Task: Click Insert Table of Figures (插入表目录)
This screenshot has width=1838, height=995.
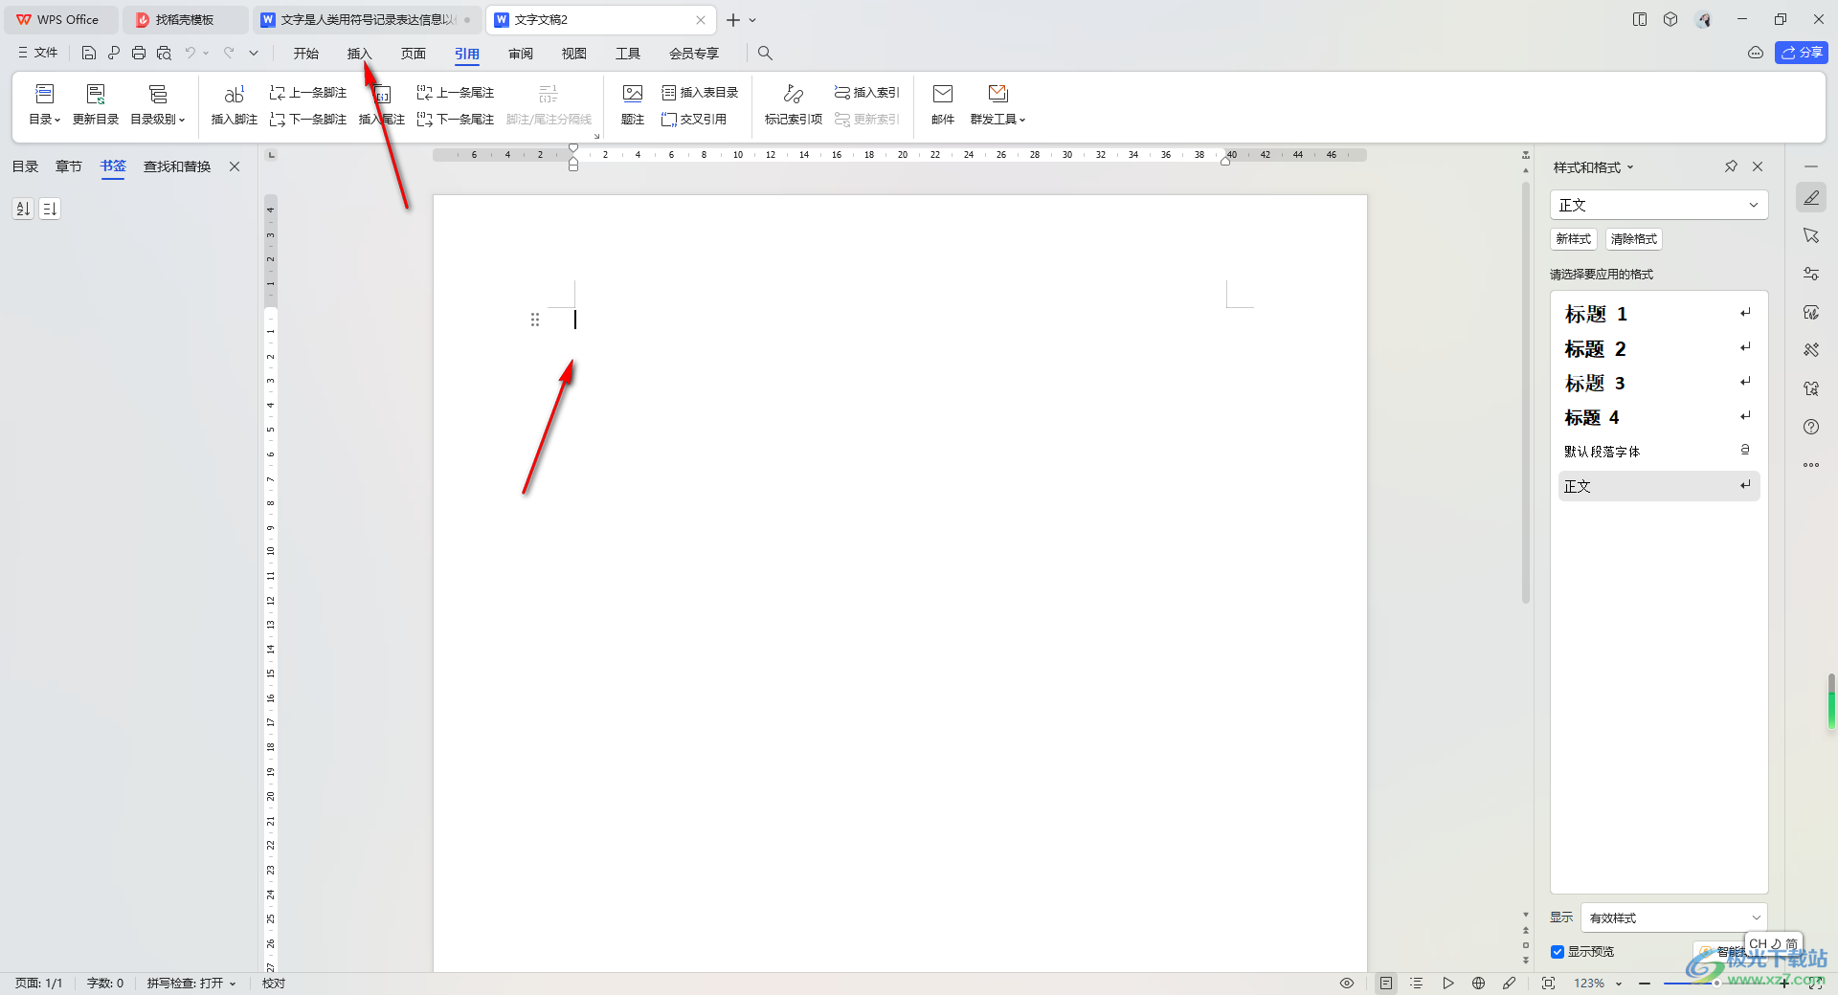Action: [x=700, y=93]
